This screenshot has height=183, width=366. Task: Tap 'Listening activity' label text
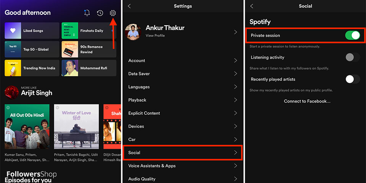click(268, 58)
